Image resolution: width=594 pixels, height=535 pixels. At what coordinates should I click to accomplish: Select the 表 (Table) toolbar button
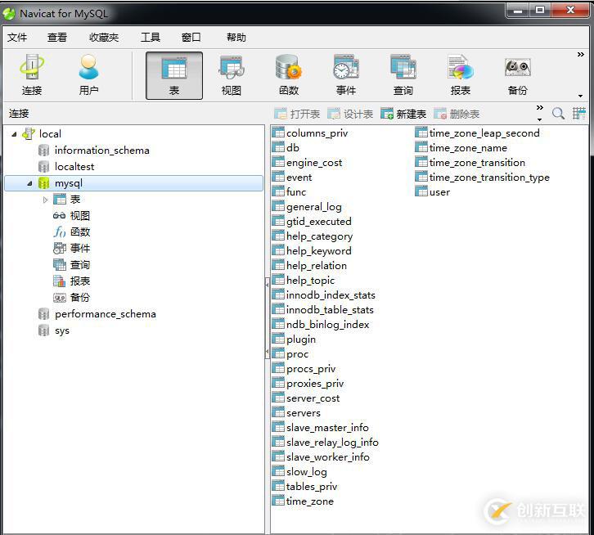(174, 76)
